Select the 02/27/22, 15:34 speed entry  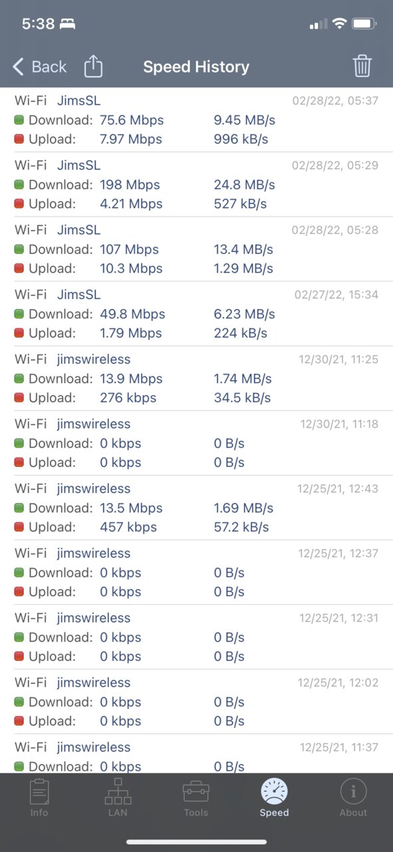(x=196, y=314)
